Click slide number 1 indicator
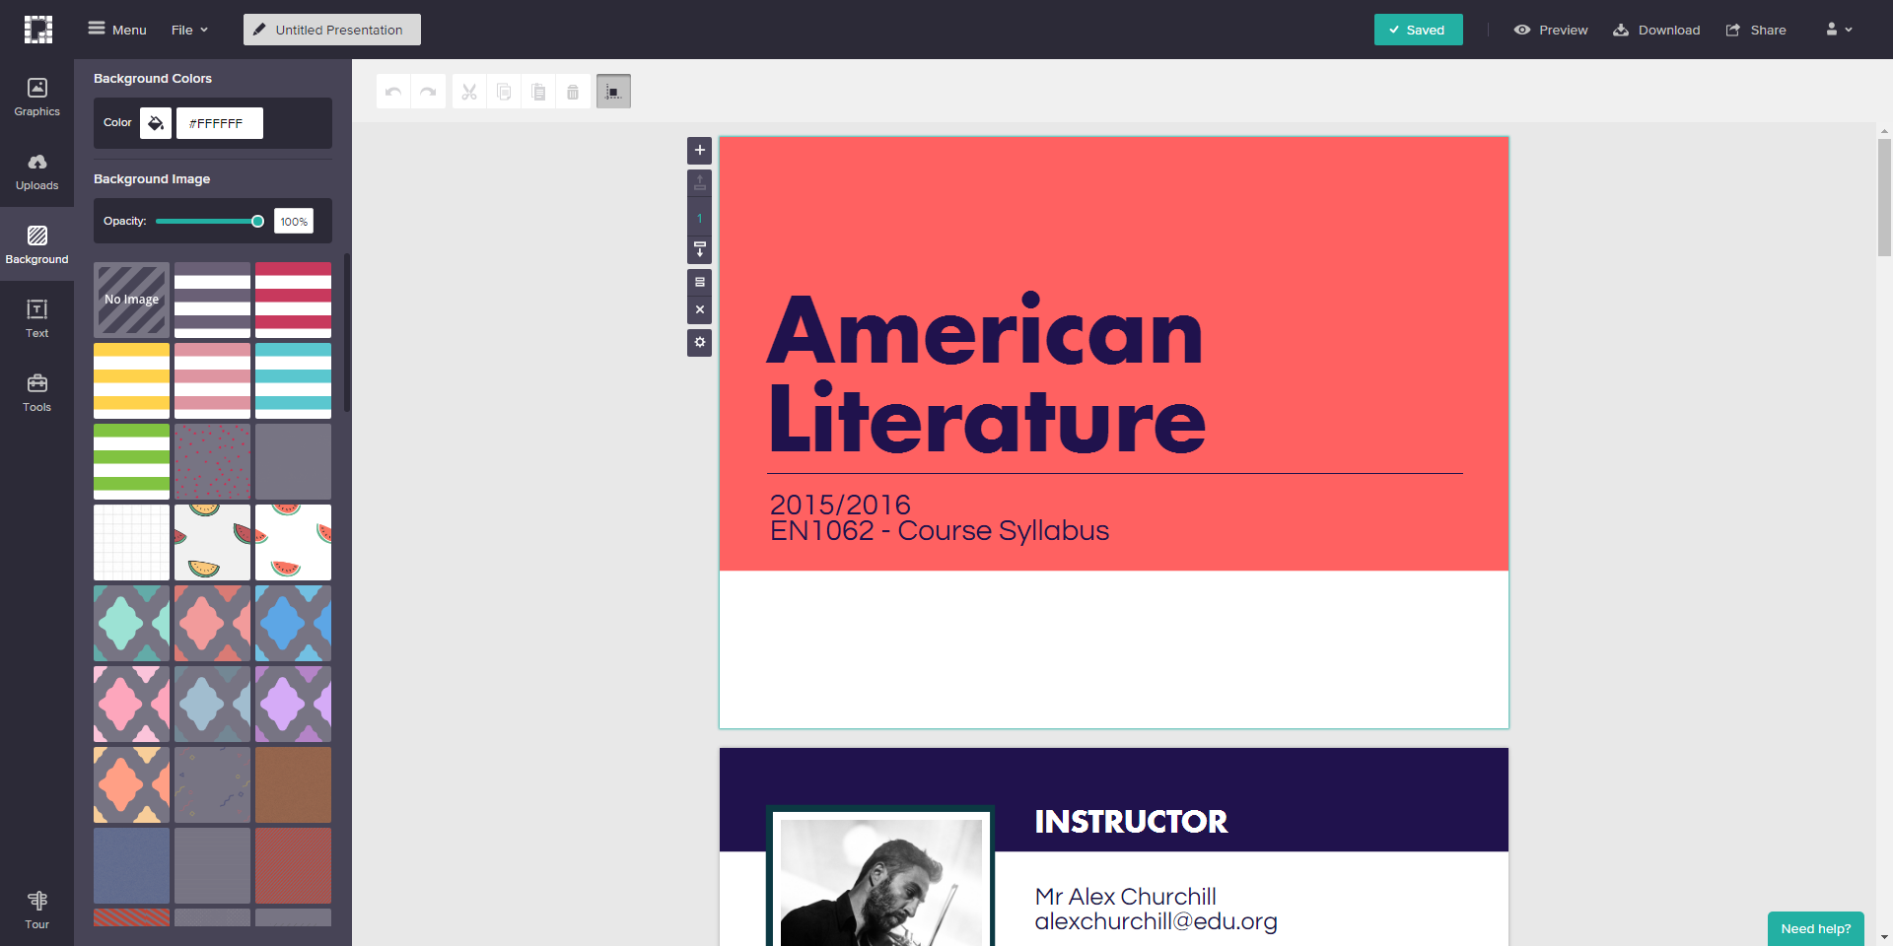Screen dimensions: 1893x946 [x=700, y=219]
